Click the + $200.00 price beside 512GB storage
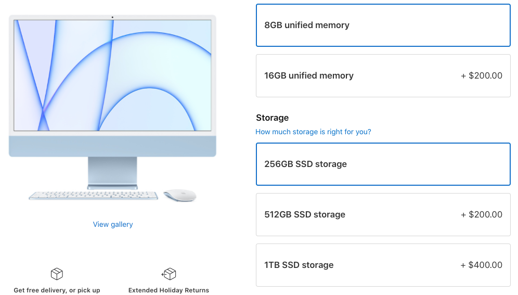This screenshot has width=518, height=295. coord(481,214)
